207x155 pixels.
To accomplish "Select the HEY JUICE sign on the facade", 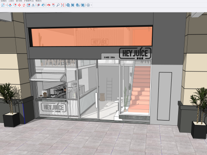I will click(x=135, y=53).
